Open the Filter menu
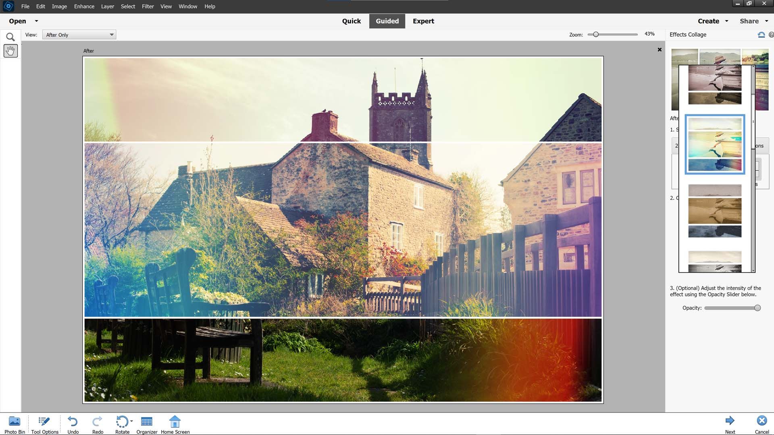774x435 pixels. (x=148, y=6)
